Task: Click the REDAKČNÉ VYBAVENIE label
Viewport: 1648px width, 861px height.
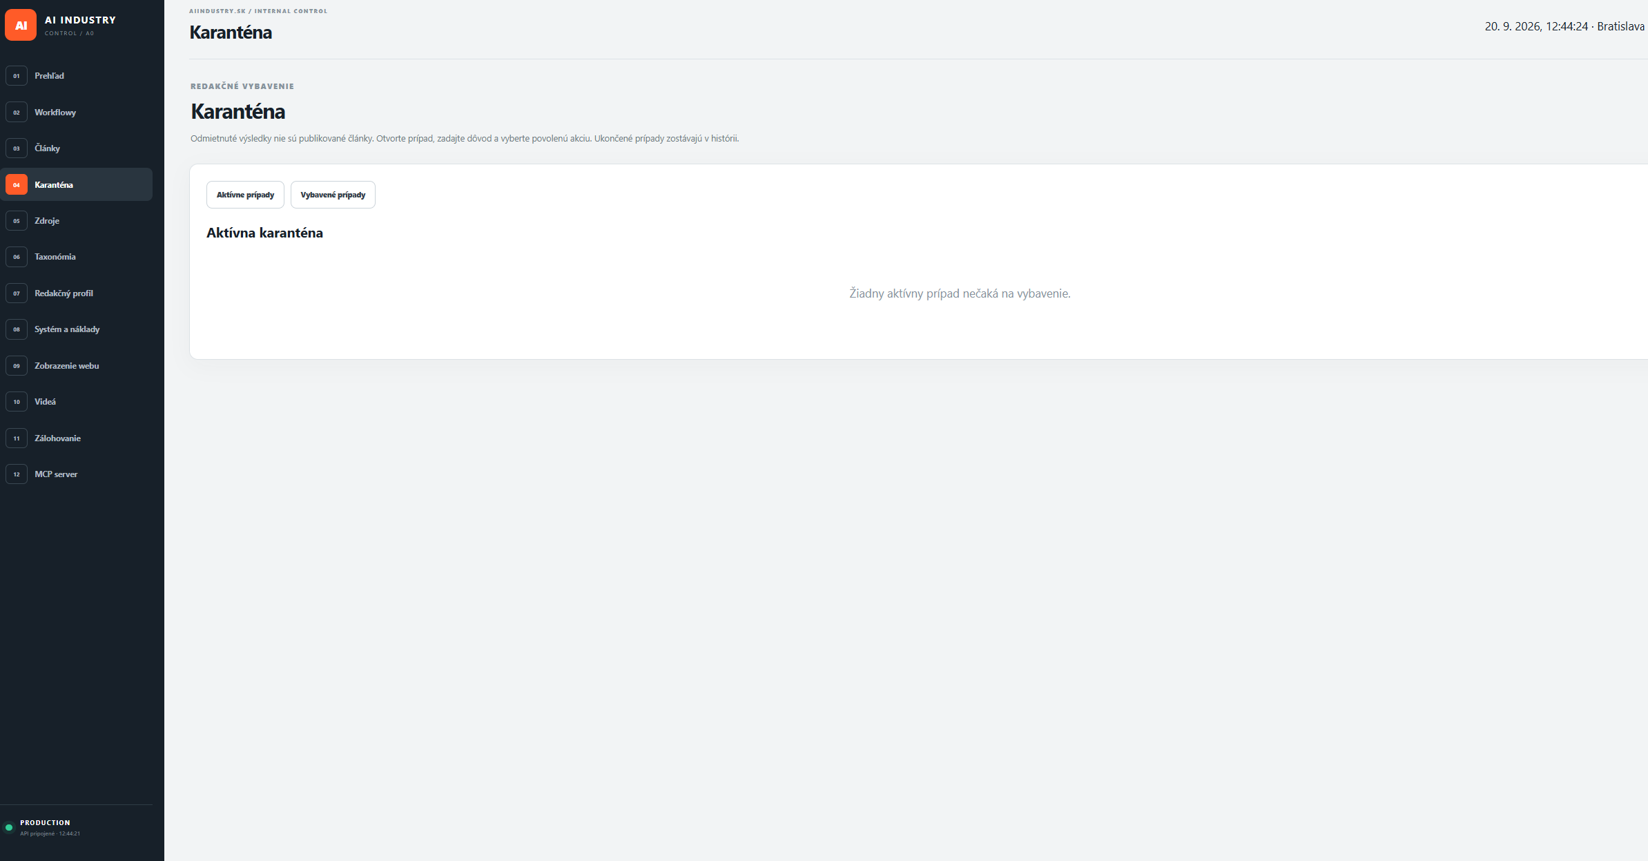Action: pos(242,86)
